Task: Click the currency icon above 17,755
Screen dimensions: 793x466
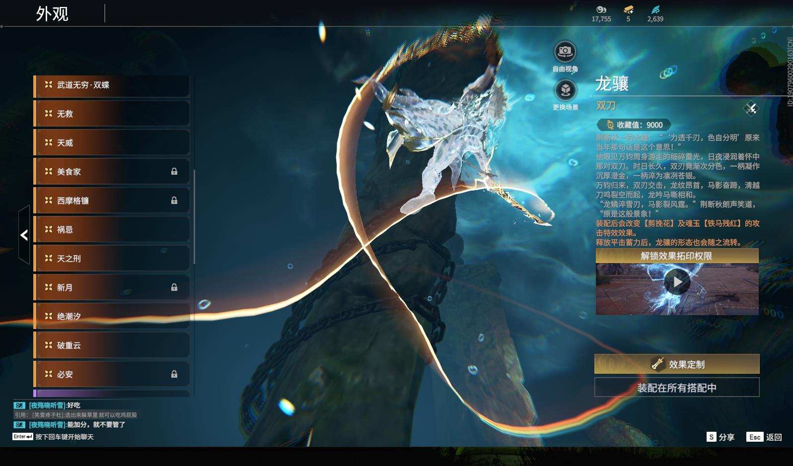Action: [601, 9]
